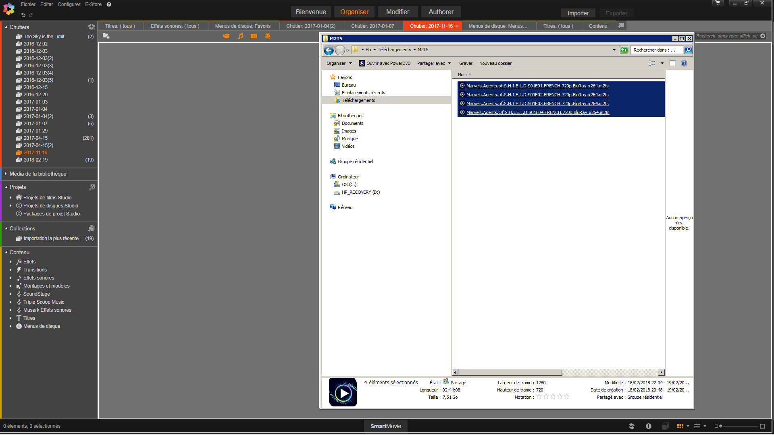Expand Projets de films Studio
Viewport: 774px width, 435px height.
(x=10, y=198)
